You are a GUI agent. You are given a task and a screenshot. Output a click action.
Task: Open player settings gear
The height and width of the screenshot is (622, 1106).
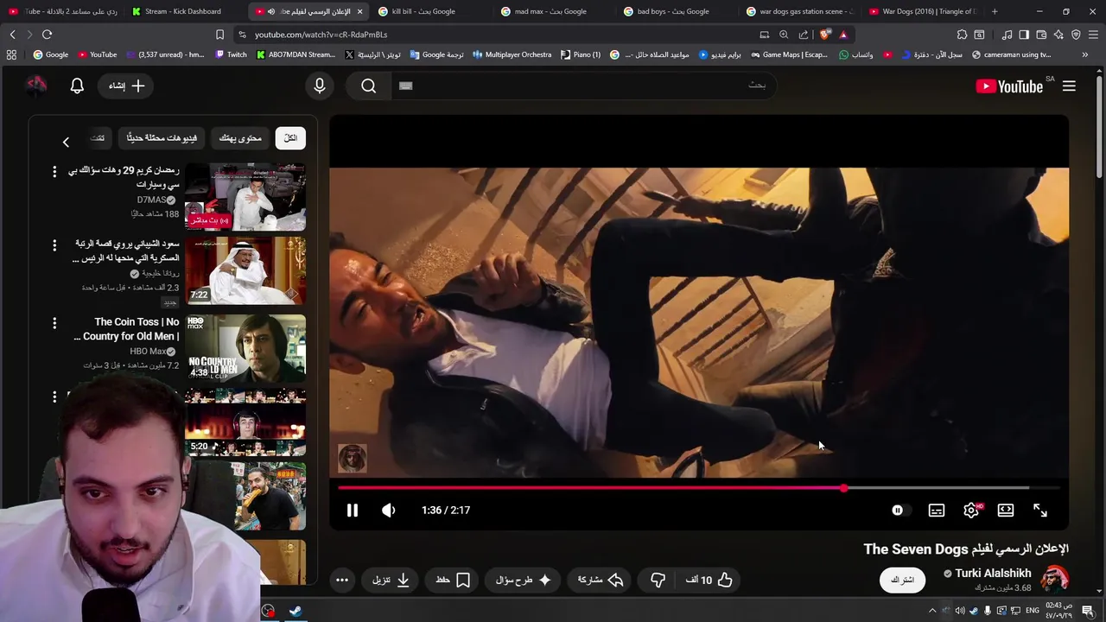click(x=971, y=511)
